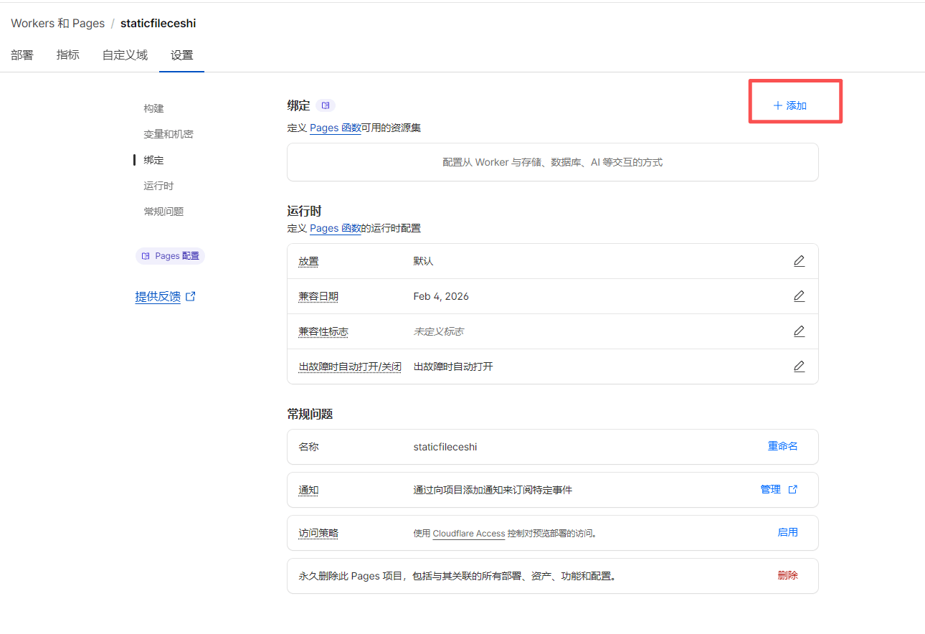The image size is (925, 634).
Task: Click external link icon beside 提供反馈
Action: tap(189, 295)
